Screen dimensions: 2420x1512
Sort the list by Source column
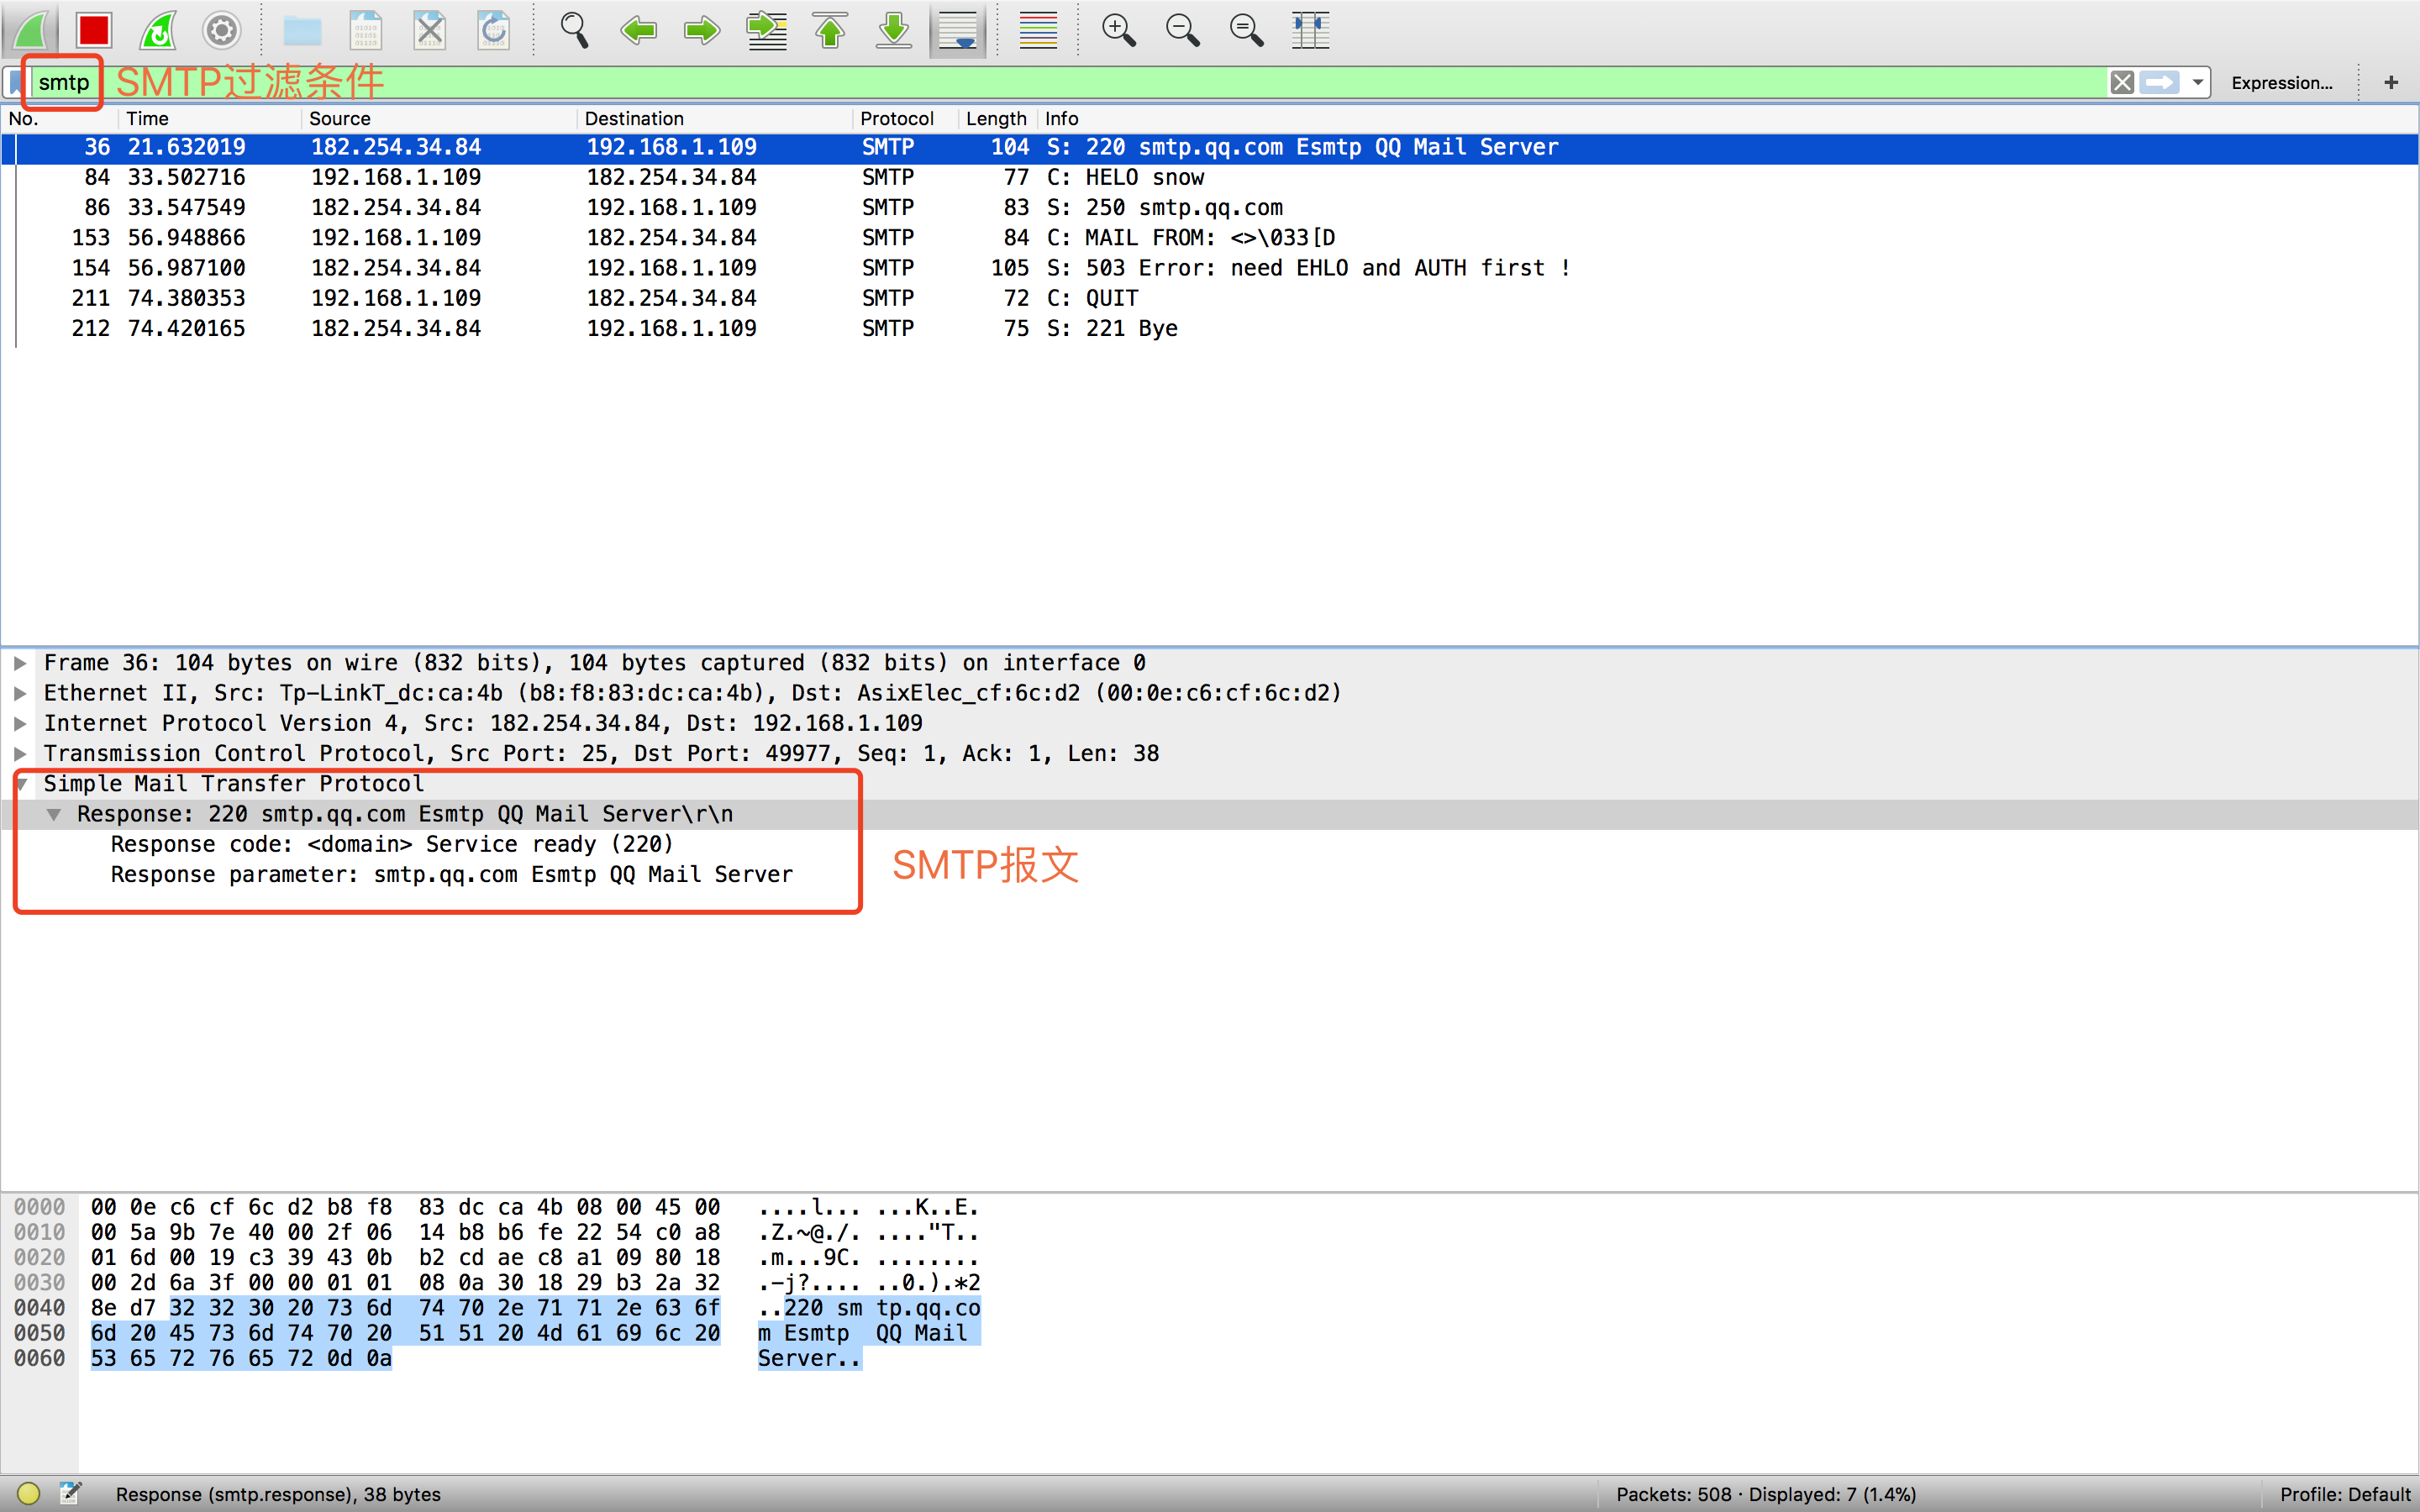tap(340, 119)
